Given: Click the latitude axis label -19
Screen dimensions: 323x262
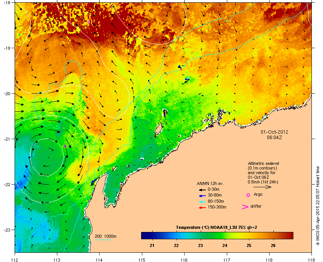Looking at the screenshot, I should [x=7, y=48].
